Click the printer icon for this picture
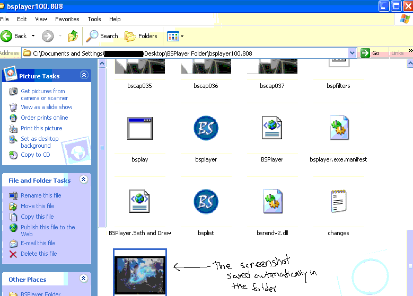 tap(13, 128)
